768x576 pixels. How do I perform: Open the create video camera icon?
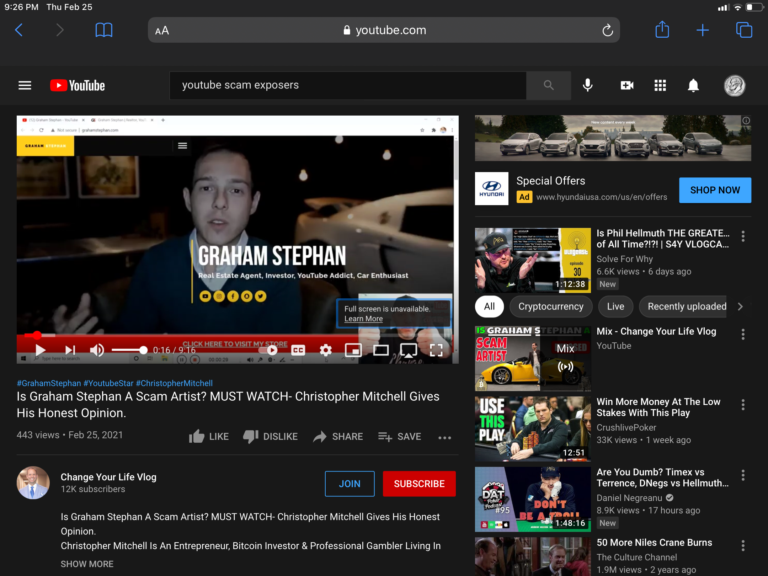[x=627, y=85]
